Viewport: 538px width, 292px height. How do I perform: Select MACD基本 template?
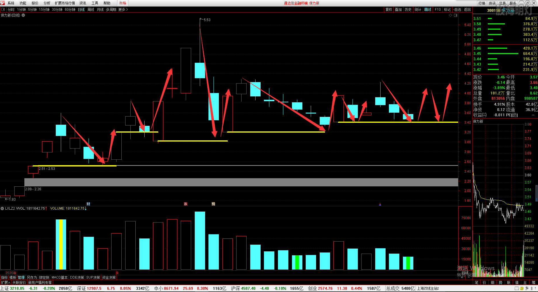click(x=60, y=277)
